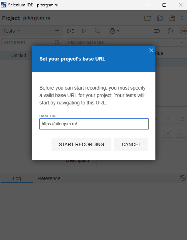This screenshot has height=240, width=187.
Task: Open test execution speed timer
Action: tap(115, 31)
